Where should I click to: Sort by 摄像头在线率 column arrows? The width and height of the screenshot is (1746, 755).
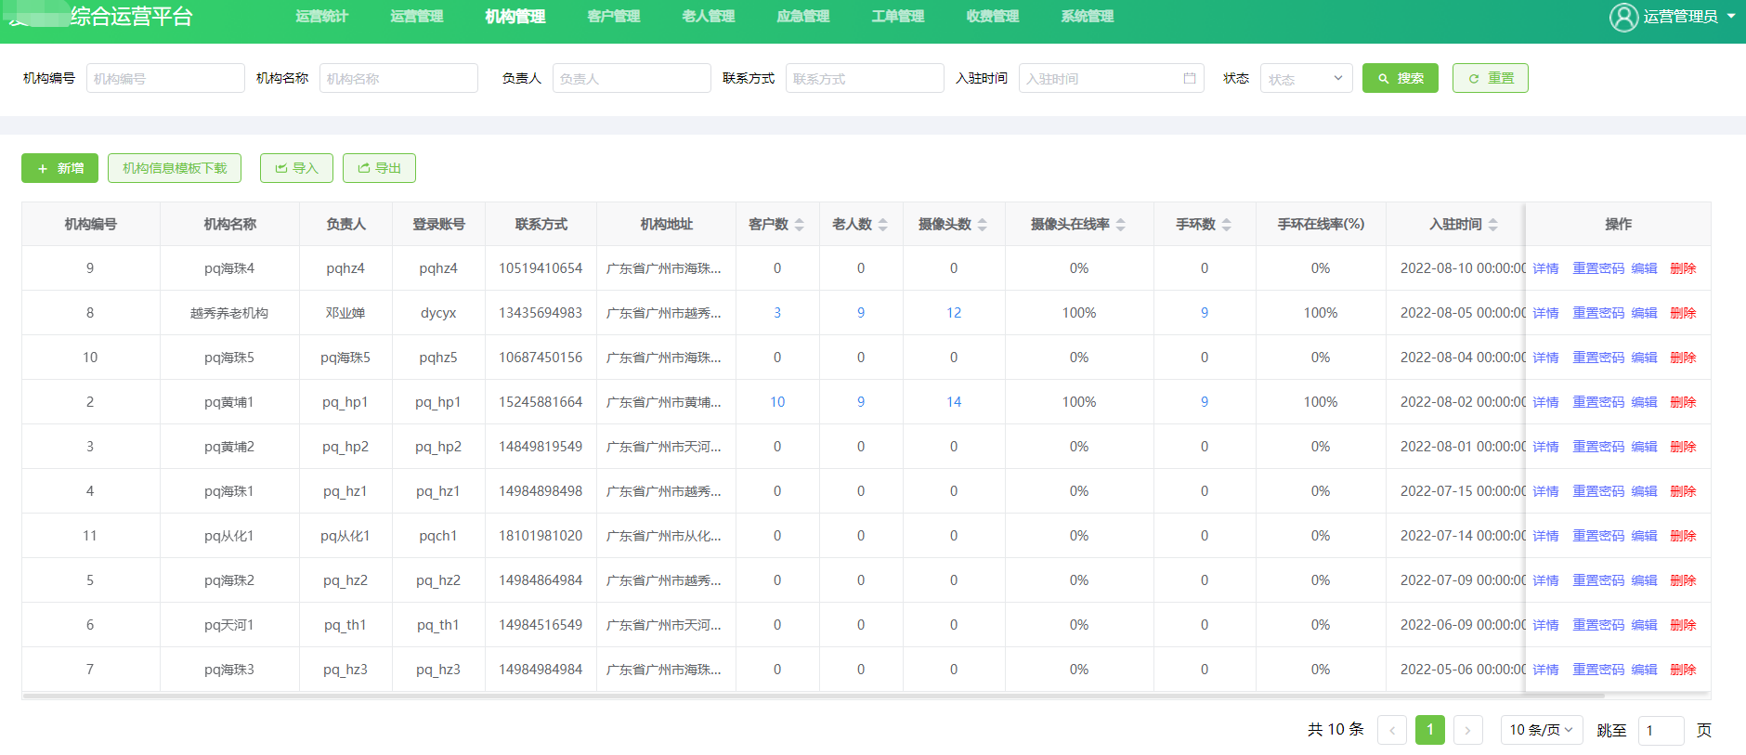[1121, 225]
